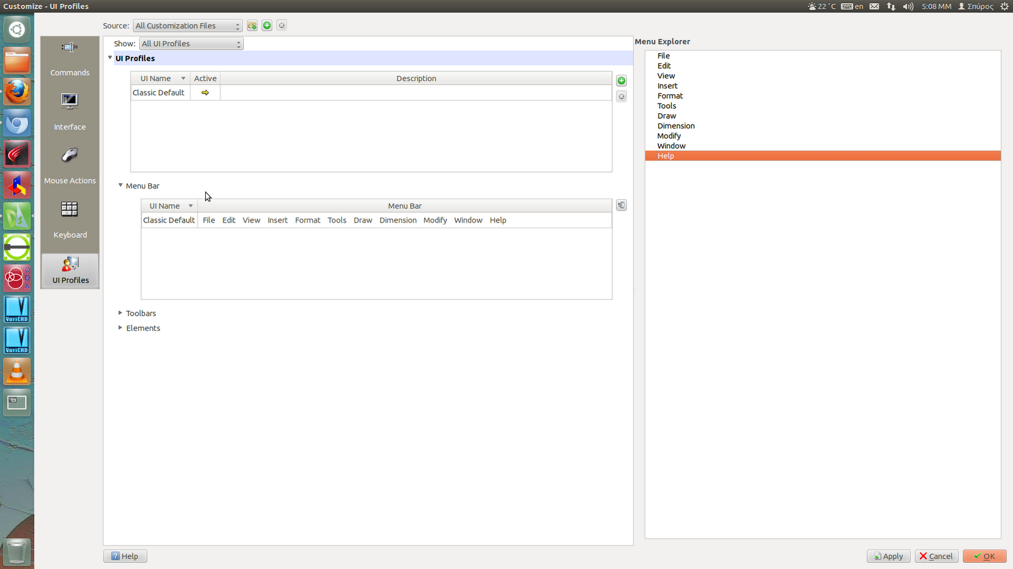Select highlighted Help in Menu Explorer
The width and height of the screenshot is (1013, 569).
823,156
